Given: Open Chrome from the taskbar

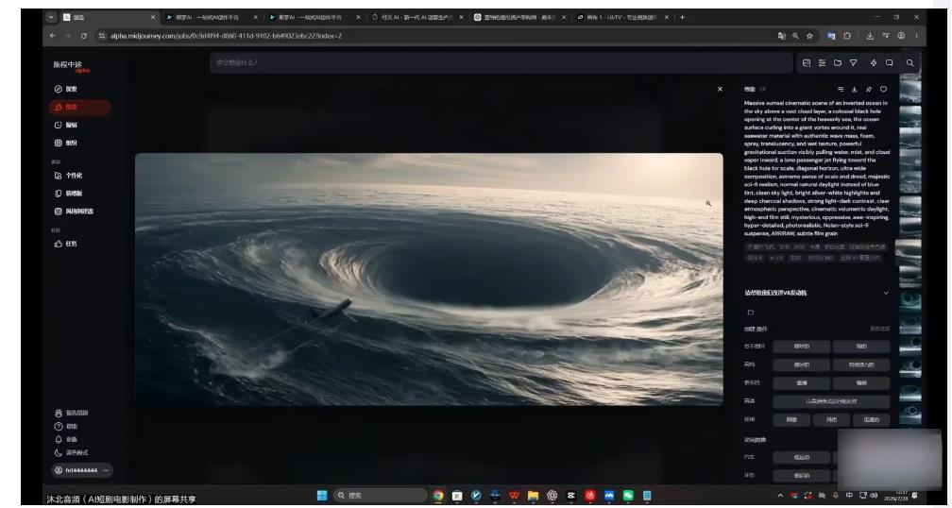Looking at the screenshot, I should [438, 496].
